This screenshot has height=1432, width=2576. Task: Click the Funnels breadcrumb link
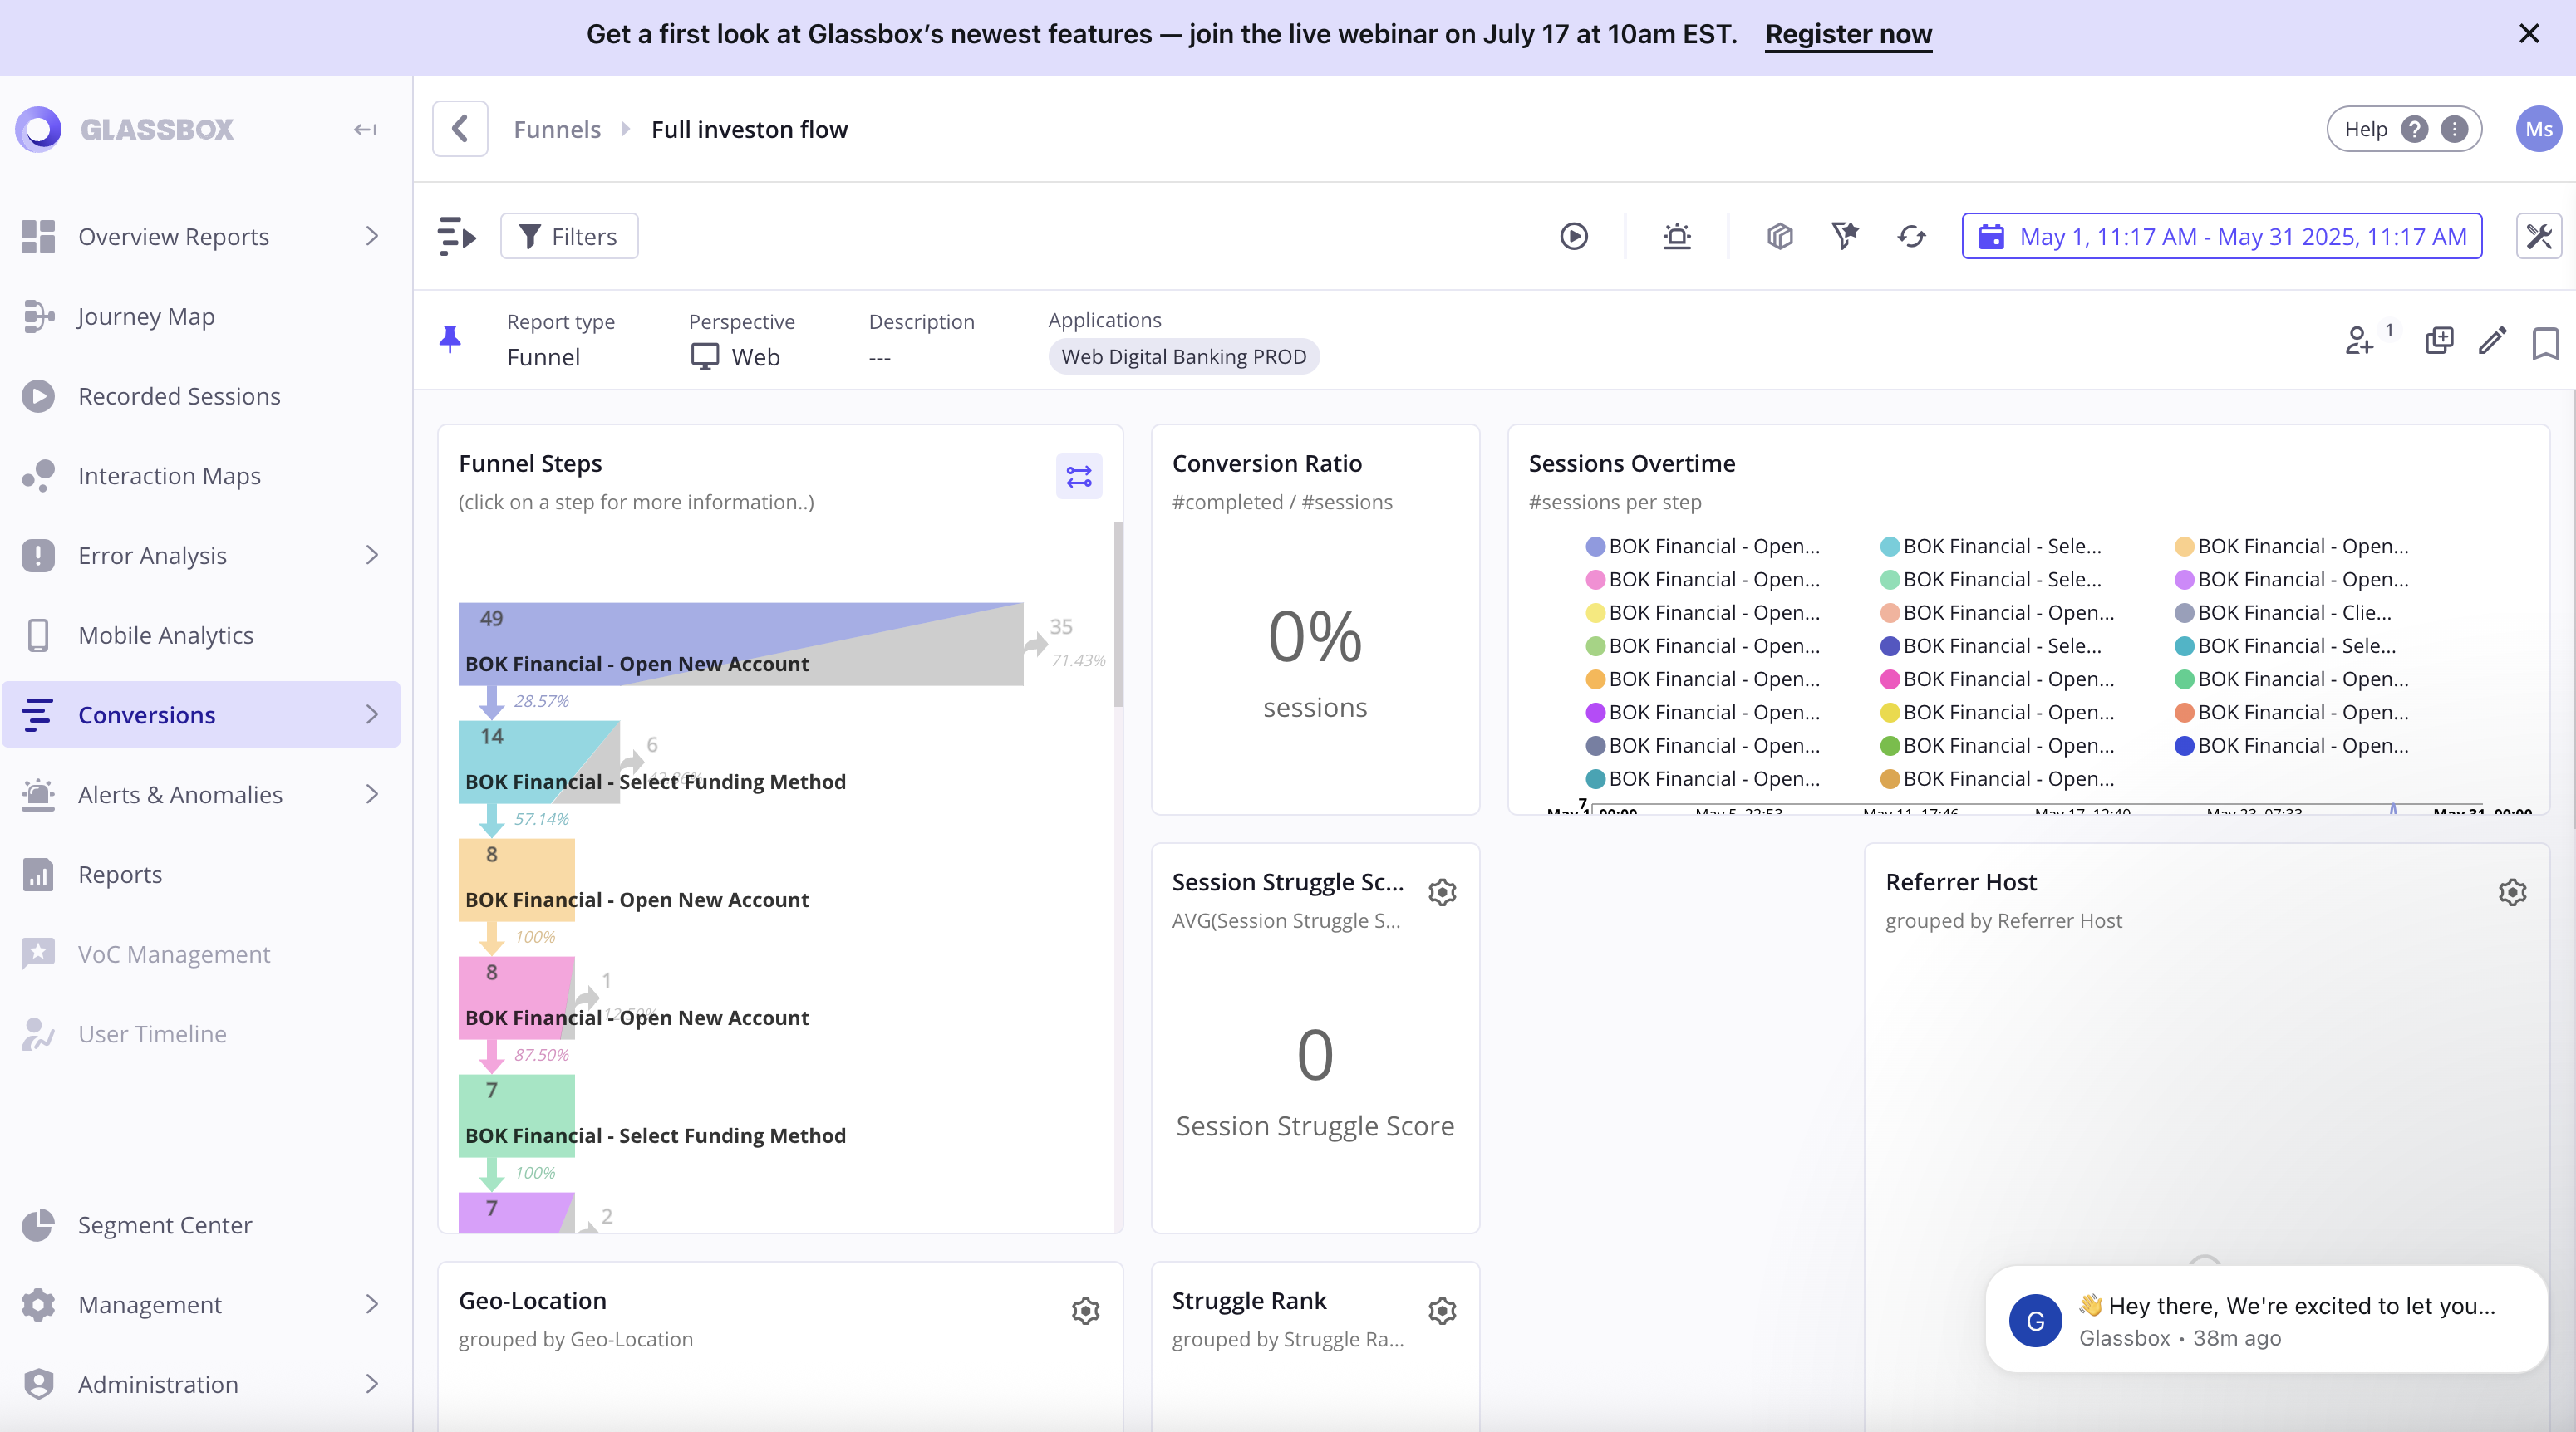click(x=557, y=129)
